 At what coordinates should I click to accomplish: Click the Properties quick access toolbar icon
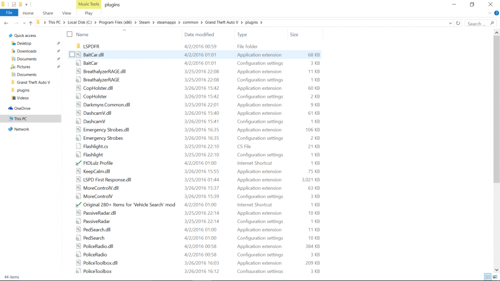(13, 4)
